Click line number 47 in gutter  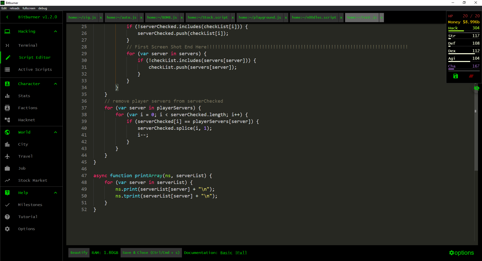(x=84, y=176)
